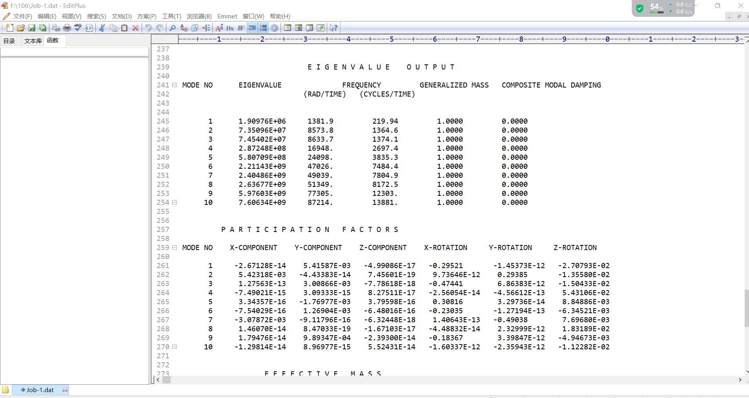
Task: Click the Print icon
Action: [x=67, y=28]
